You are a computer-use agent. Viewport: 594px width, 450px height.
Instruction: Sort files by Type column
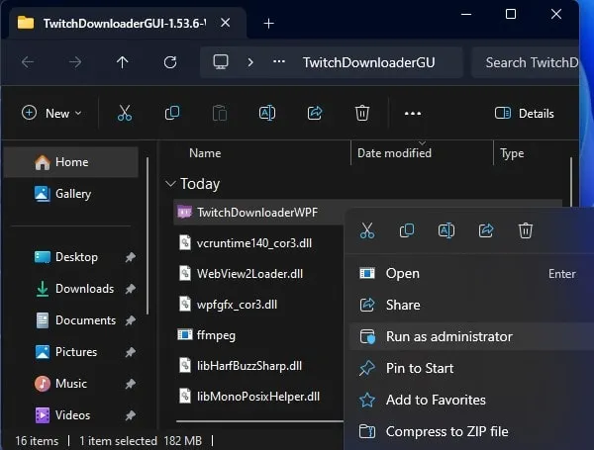[x=512, y=153]
